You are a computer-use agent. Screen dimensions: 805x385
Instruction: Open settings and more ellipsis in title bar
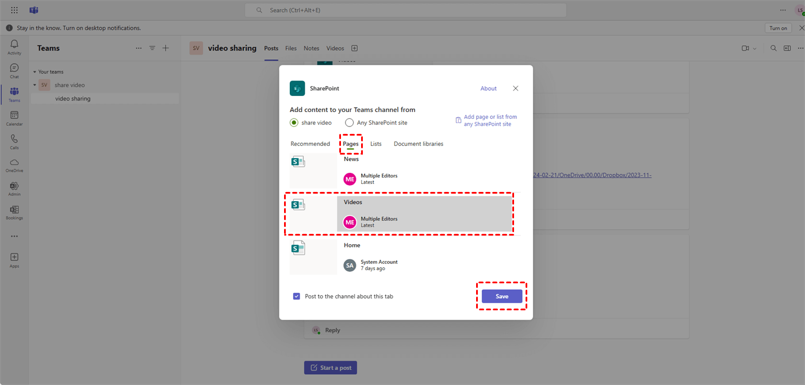pyautogui.click(x=782, y=10)
